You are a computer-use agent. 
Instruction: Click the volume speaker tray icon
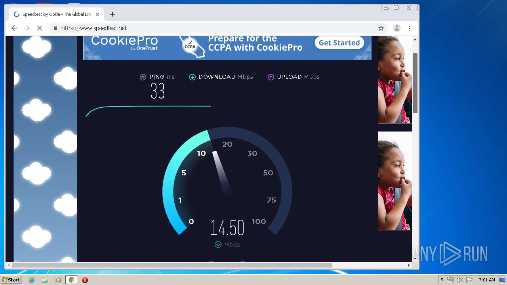click(459, 280)
